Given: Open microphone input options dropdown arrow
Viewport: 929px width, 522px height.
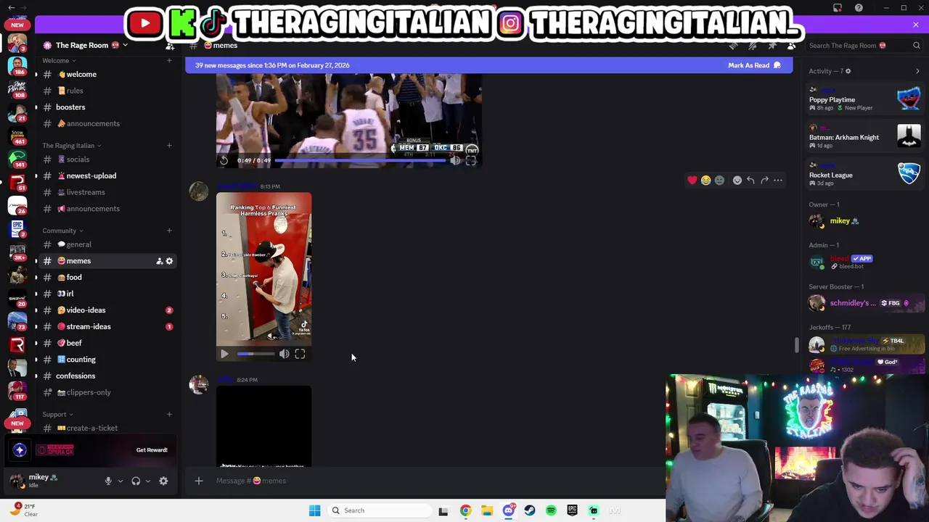Looking at the screenshot, I should [120, 481].
